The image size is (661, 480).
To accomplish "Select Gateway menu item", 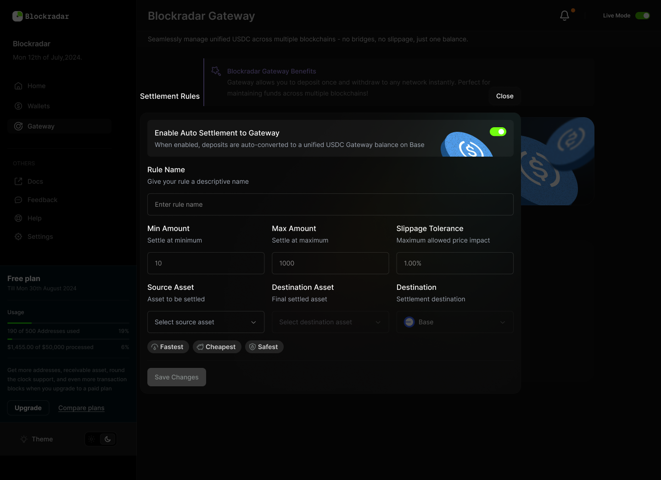I will [59, 126].
